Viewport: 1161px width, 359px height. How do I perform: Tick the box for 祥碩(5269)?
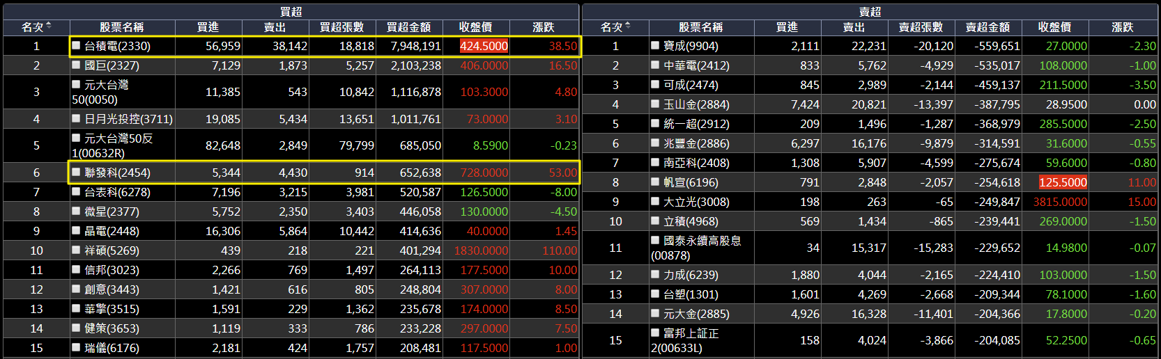pos(77,250)
